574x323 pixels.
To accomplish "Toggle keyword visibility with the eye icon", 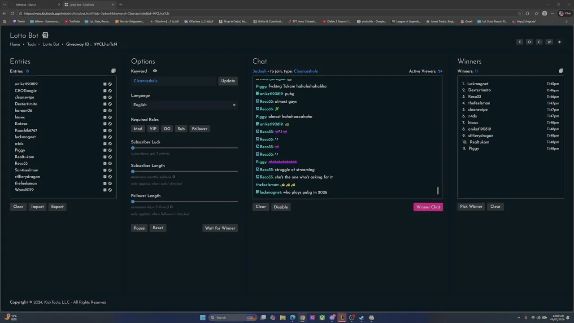I will click(x=155, y=71).
